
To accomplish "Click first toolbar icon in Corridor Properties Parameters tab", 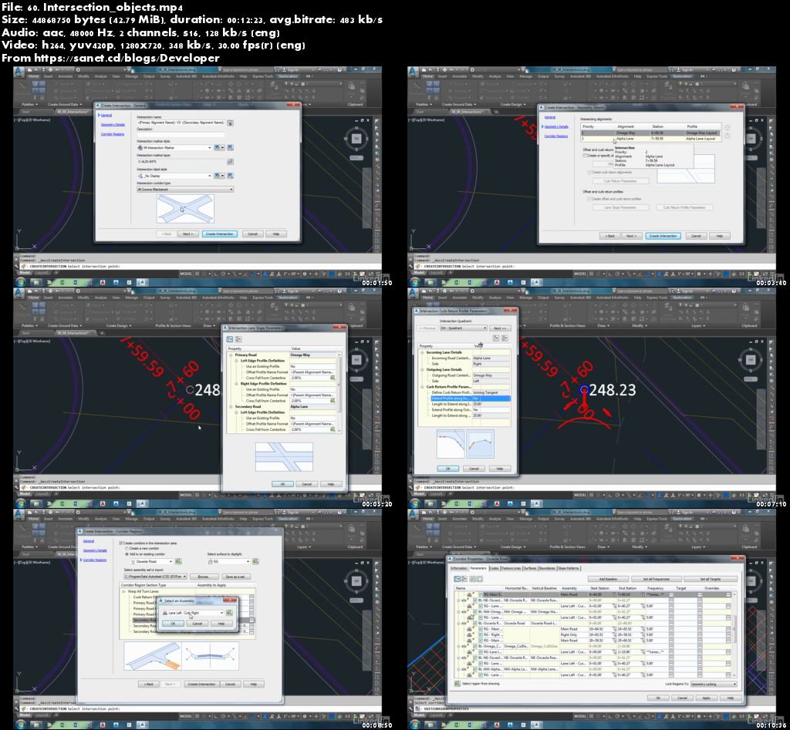I will pyautogui.click(x=457, y=579).
